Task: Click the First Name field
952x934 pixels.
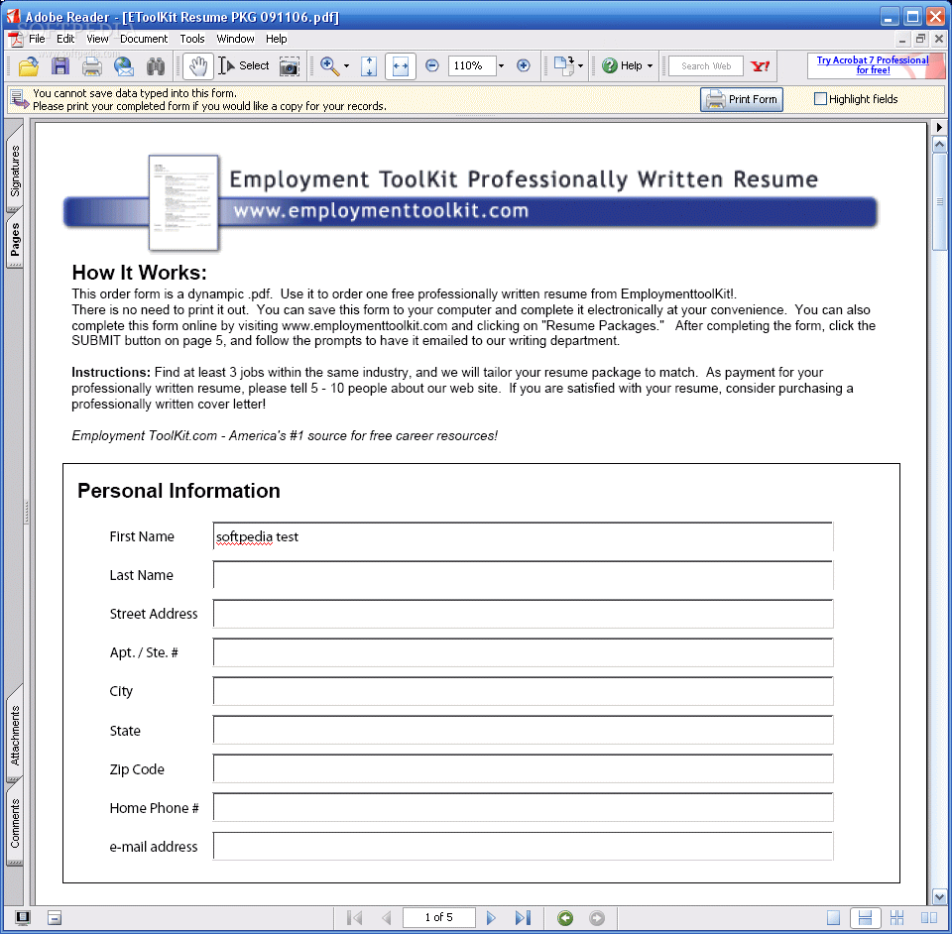Action: click(523, 536)
